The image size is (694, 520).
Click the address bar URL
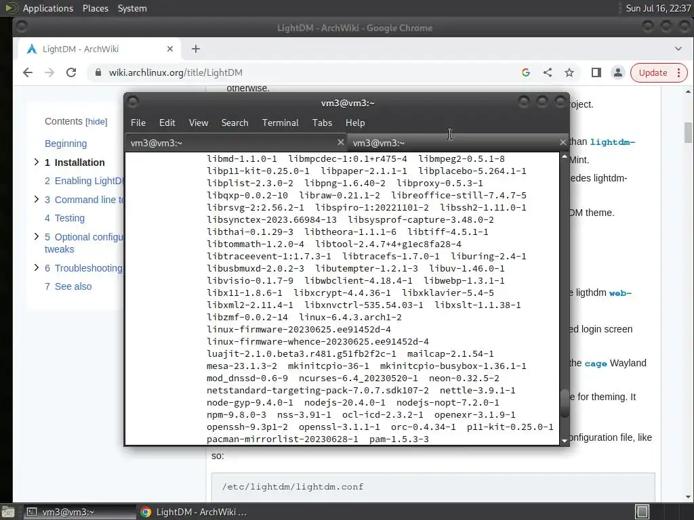176,72
